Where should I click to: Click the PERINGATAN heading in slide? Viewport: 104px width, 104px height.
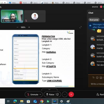tap(48, 36)
